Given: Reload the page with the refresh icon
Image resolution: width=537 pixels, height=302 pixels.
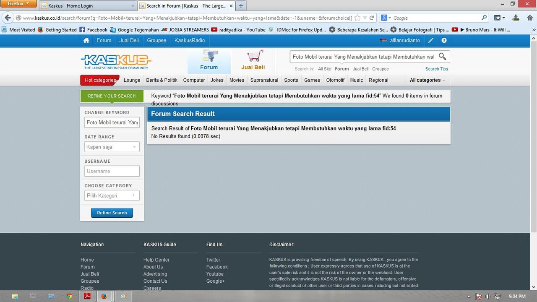Looking at the screenshot, I should tap(371, 18).
